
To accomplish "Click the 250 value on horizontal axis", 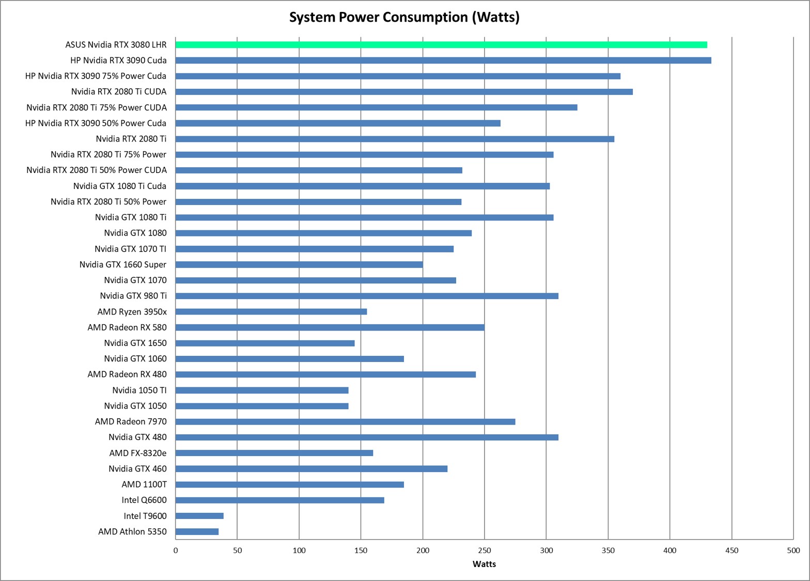I will point(484,551).
